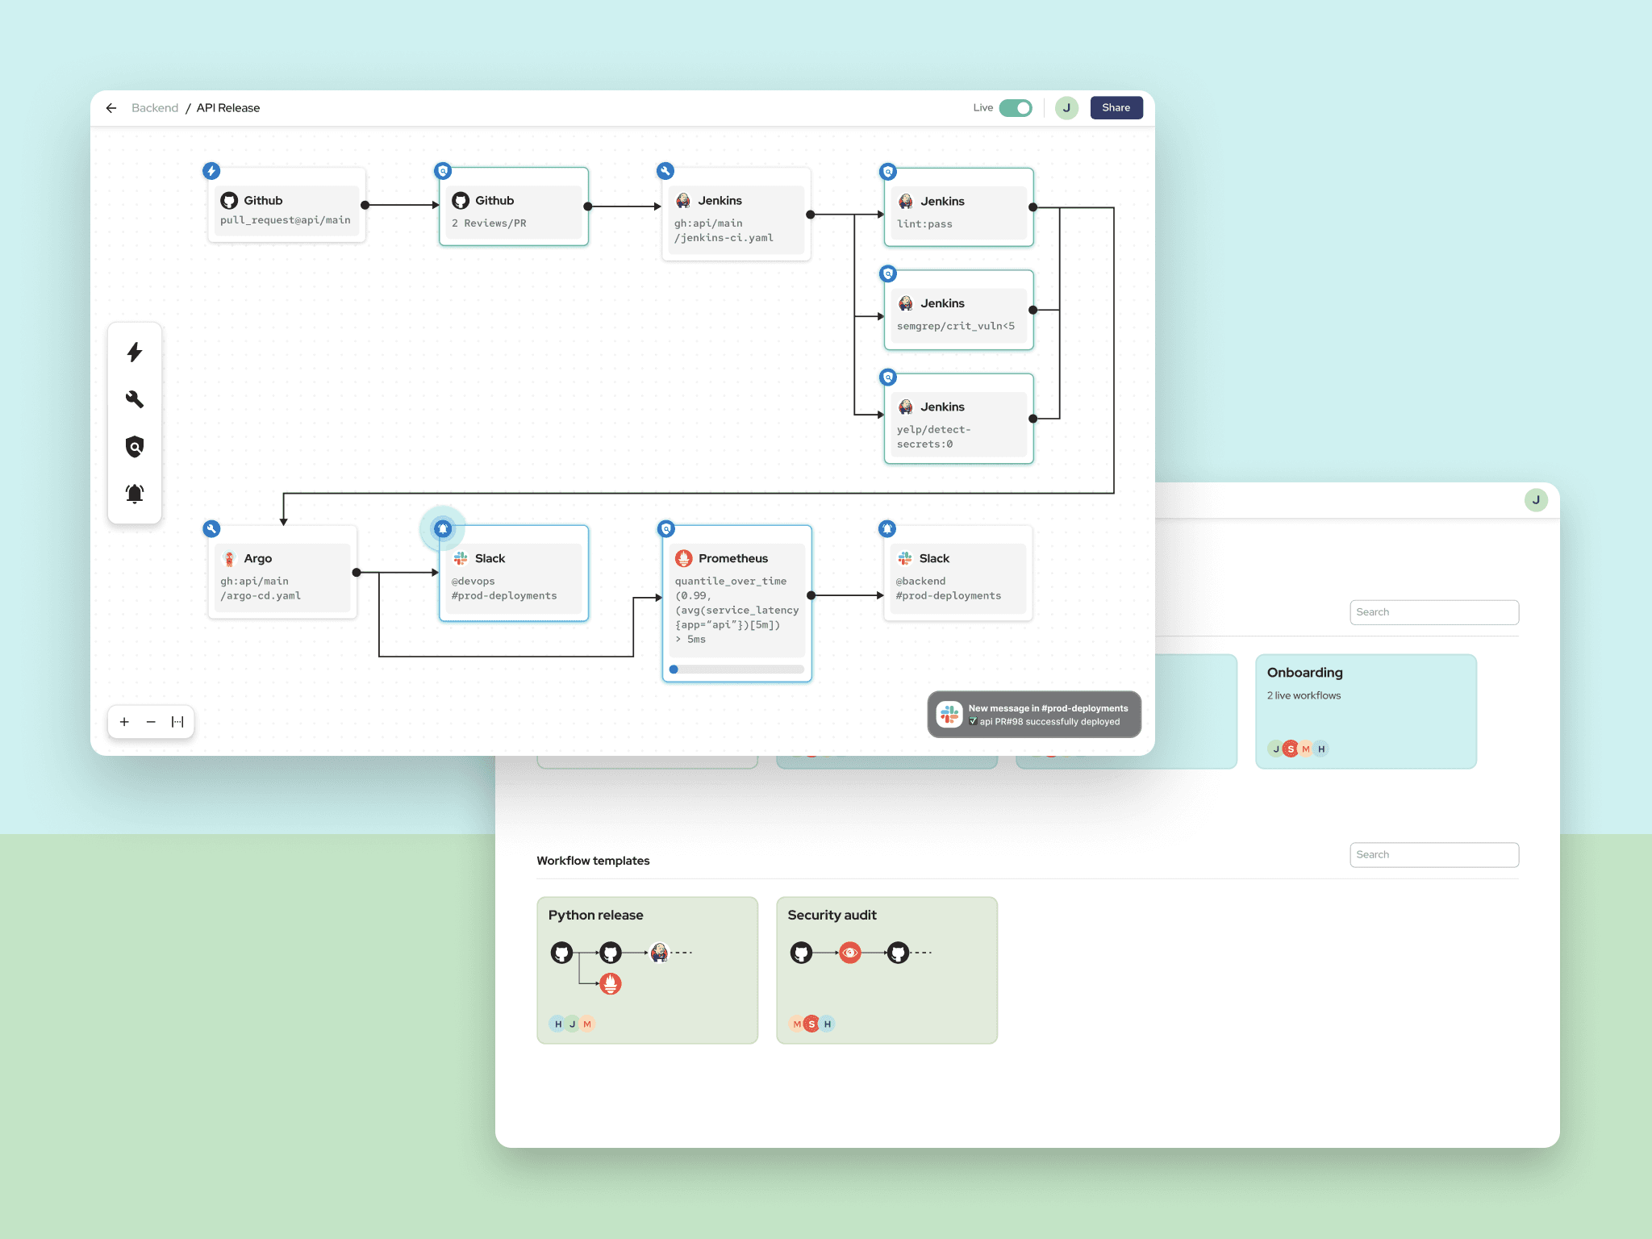The image size is (1652, 1239).
Task: Click output port dot of the Argo node
Action: pyautogui.click(x=357, y=573)
